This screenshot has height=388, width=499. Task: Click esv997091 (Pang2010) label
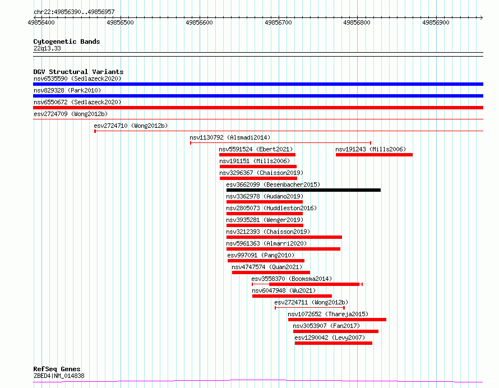point(261,255)
